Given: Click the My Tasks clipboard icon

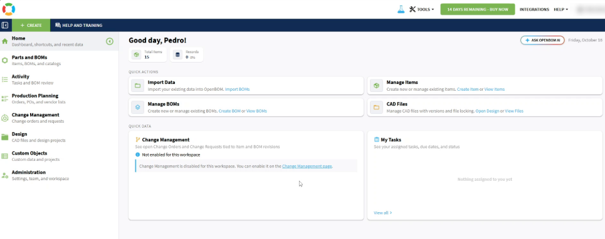Looking at the screenshot, I should click(377, 140).
